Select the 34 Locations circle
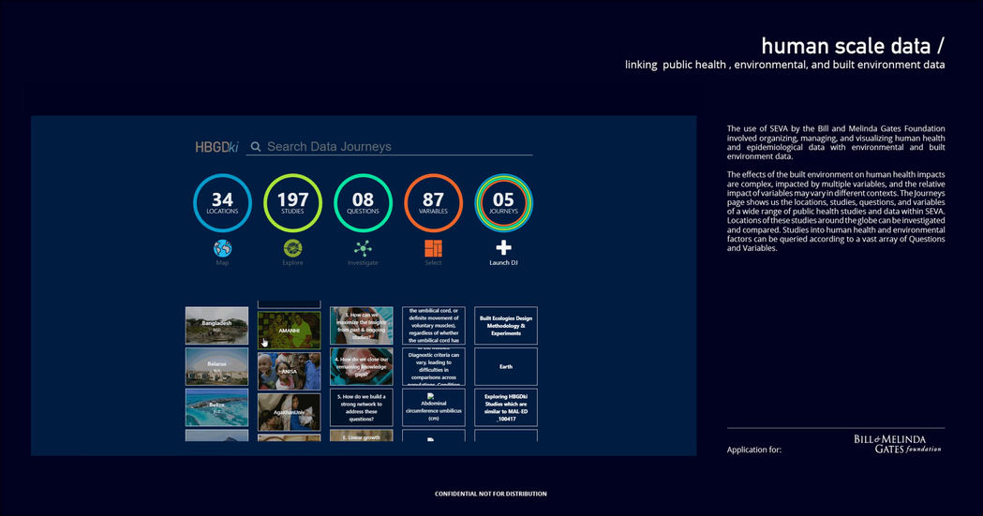Screen dimensions: 983x516 pyautogui.click(x=222, y=203)
